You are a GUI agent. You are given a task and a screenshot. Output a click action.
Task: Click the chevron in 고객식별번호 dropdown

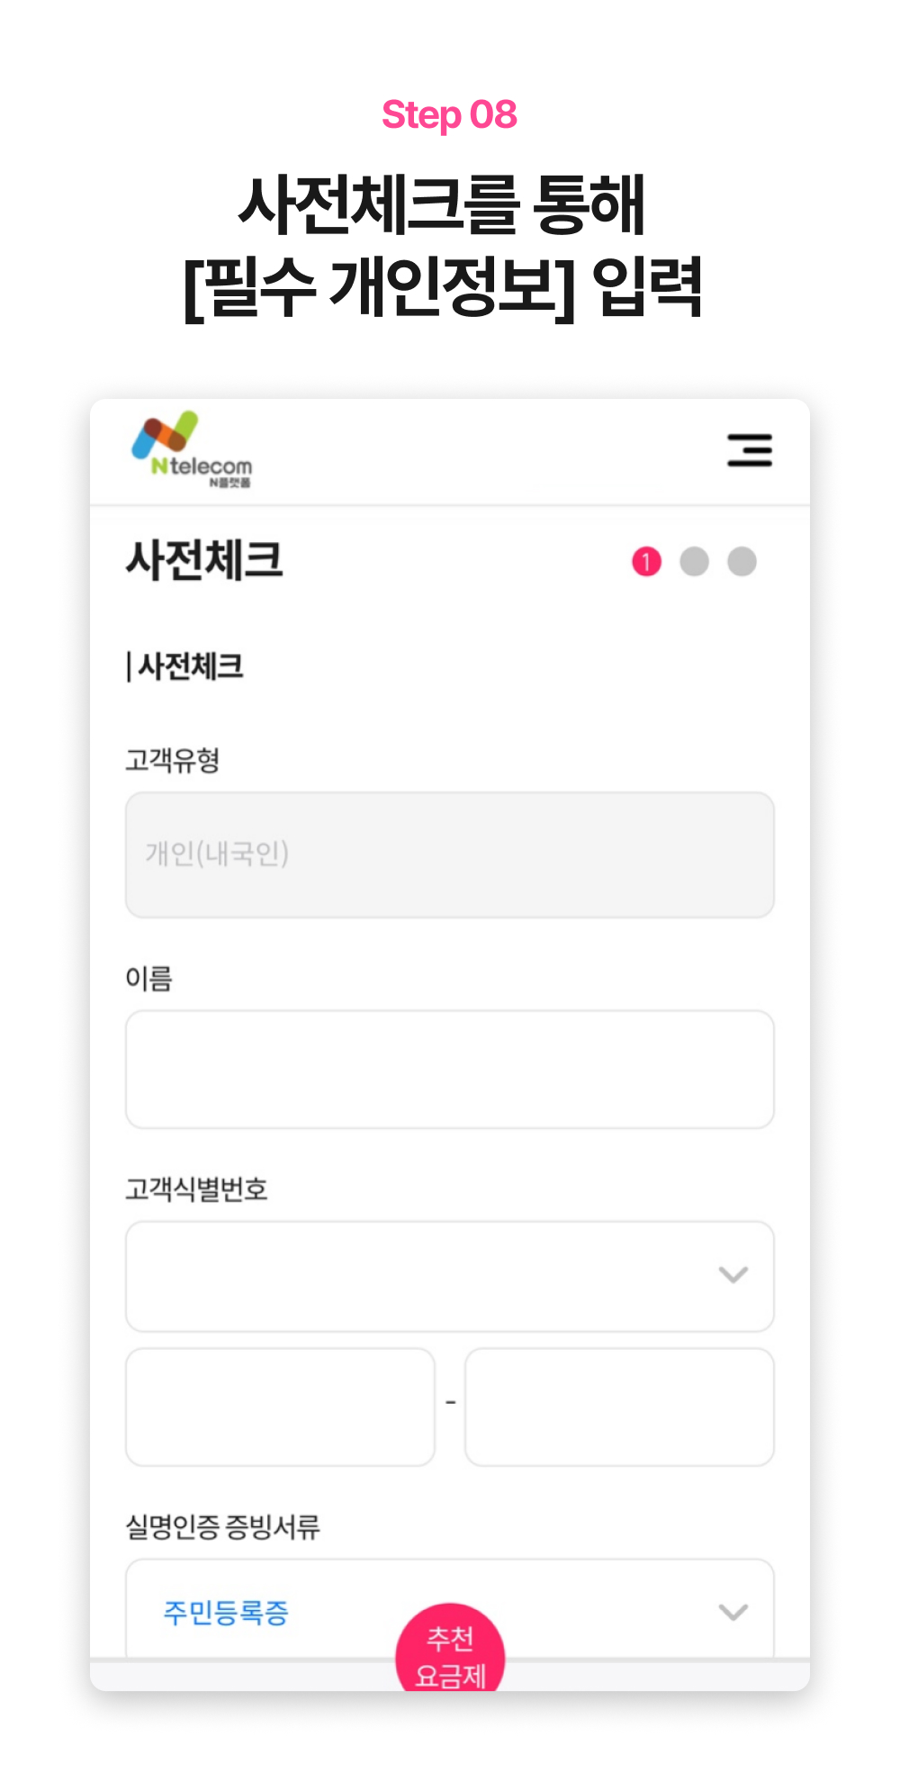coord(733,1275)
